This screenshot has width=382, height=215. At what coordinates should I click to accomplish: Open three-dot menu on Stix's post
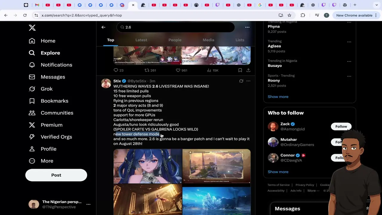(x=248, y=81)
